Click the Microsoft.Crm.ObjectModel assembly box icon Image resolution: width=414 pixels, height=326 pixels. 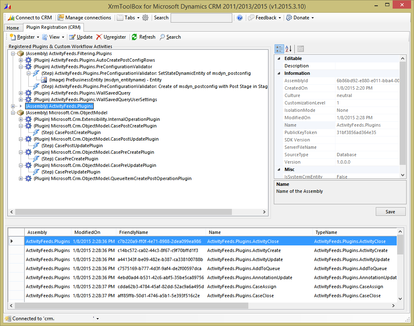pyautogui.click(x=20, y=113)
